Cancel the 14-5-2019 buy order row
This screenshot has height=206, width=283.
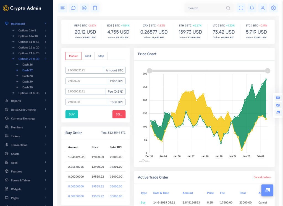pos(263,203)
